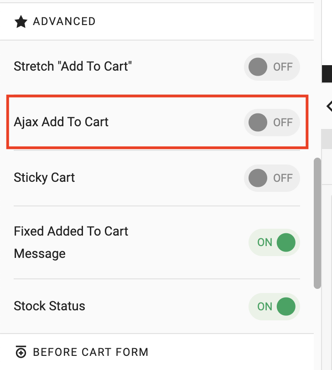Click the Stretch "Add To Cart" label

pyautogui.click(x=73, y=67)
